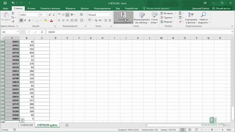Viewport: 235px width, 132px height.
Task: Expand the Name Box dropdown
Action: coord(18,32)
